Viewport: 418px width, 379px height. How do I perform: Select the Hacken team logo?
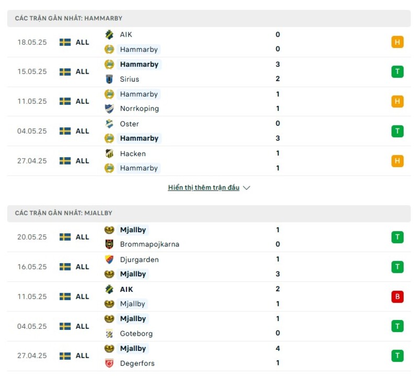coord(109,153)
